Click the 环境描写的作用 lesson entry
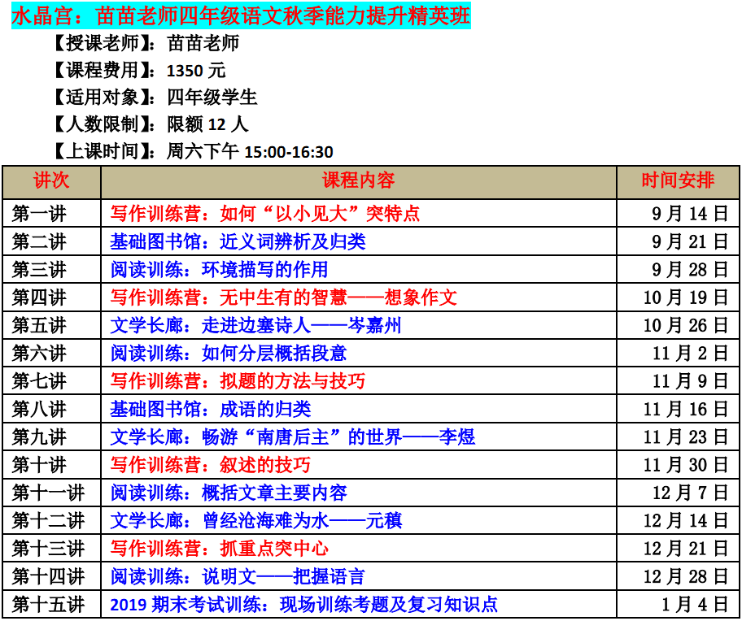742x621 pixels. 219,269
